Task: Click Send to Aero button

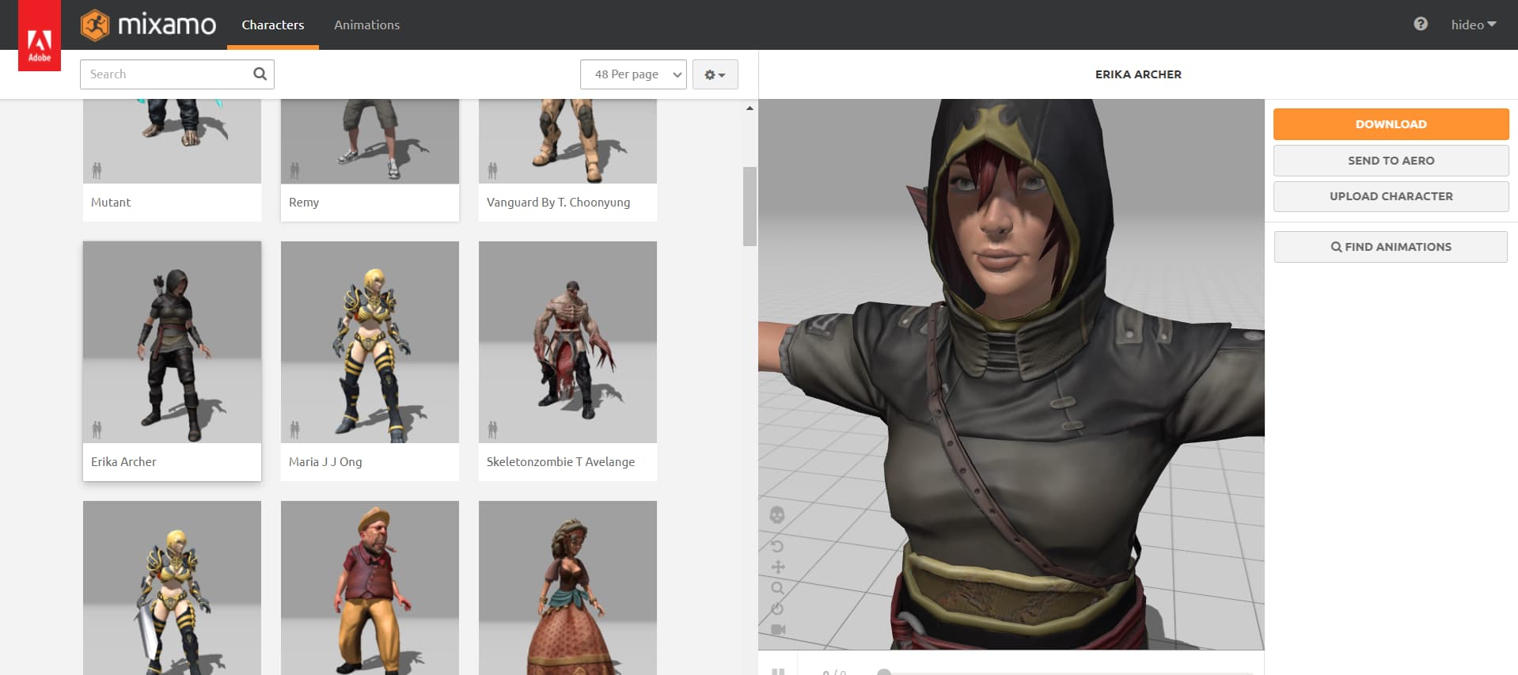Action: [1391, 161]
